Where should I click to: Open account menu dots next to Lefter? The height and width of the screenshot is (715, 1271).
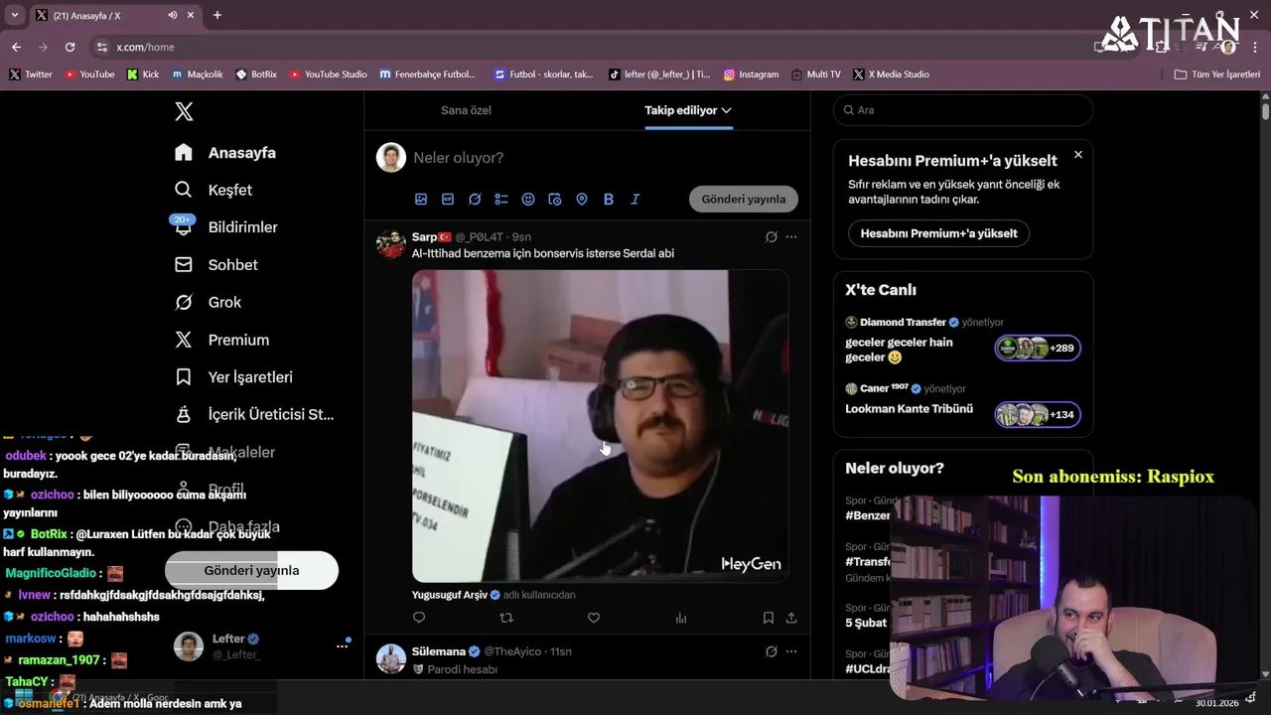pos(343,645)
